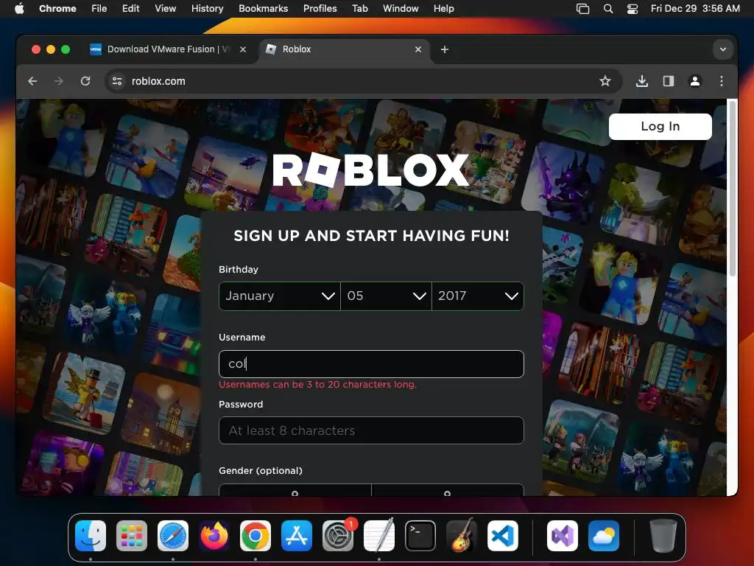Bookmark this page with the star icon
This screenshot has height=566, width=754.
click(605, 81)
